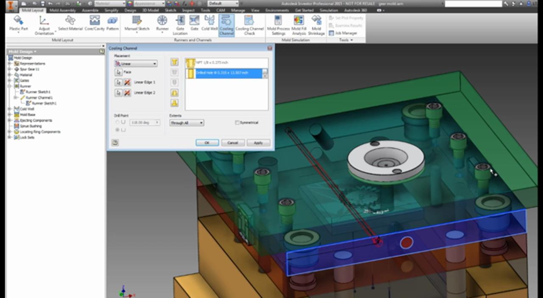The height and width of the screenshot is (298, 543).
Task: Click Linear Edge 1 flip direction button
Action: [x=126, y=82]
